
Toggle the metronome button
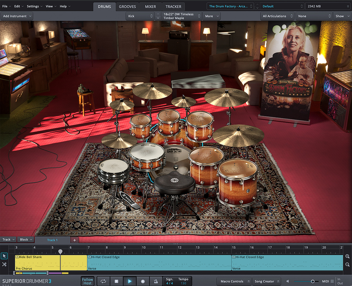tap(156, 281)
